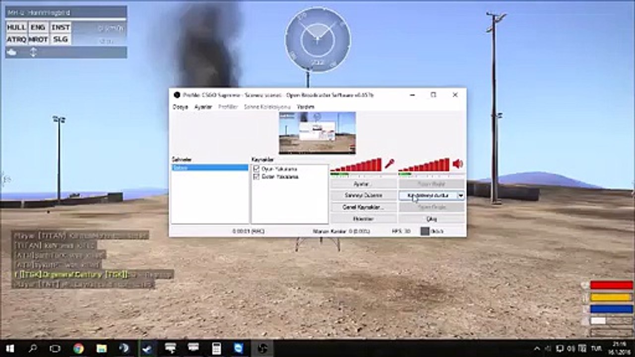Screen dimensions: 635x357
Task: Click the OBS taskbar icon
Action: (x=262, y=348)
